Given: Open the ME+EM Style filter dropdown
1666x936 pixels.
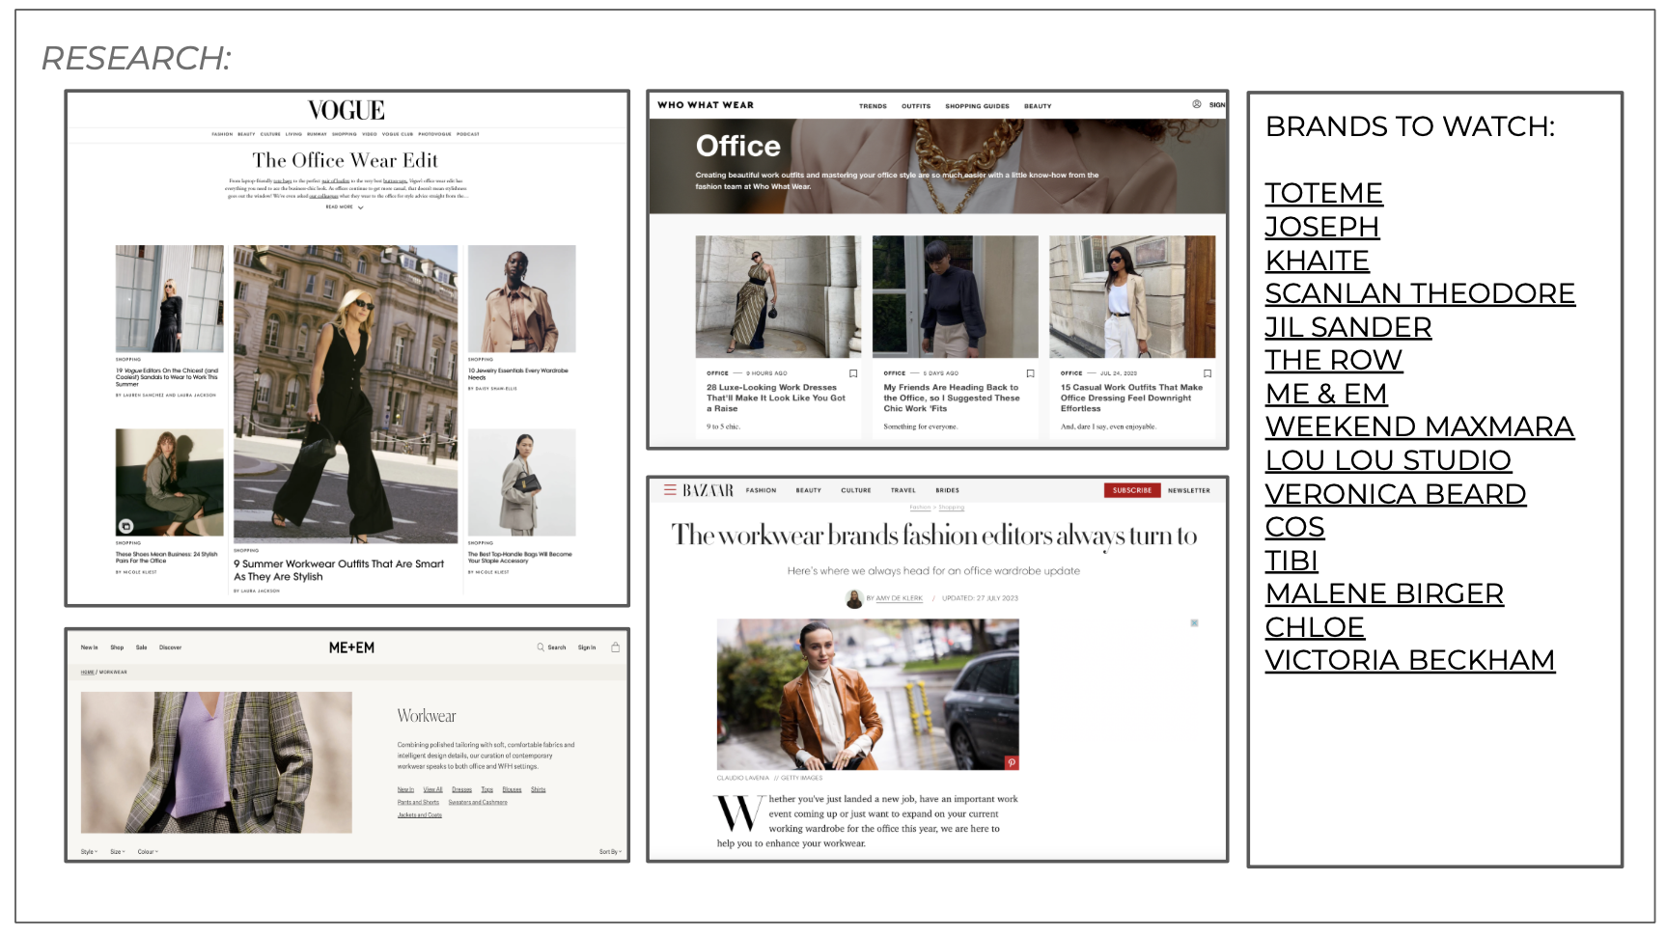Looking at the screenshot, I should [x=89, y=852].
